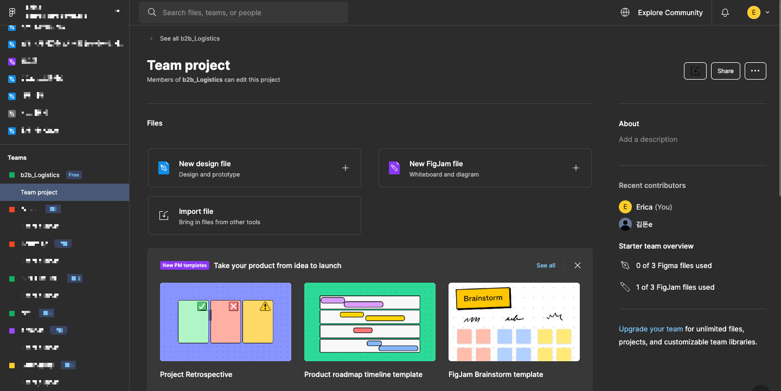Screen dimensions: 781x391
Task: Click the Share button
Action: pyautogui.click(x=726, y=71)
